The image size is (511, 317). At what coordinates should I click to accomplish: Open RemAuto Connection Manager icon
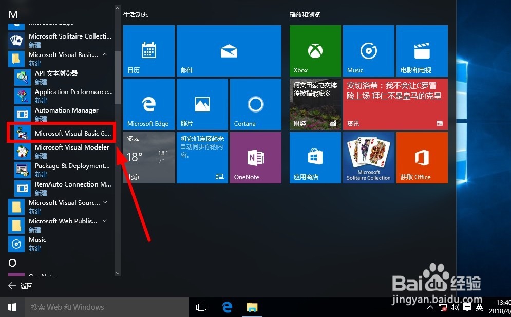(23, 189)
